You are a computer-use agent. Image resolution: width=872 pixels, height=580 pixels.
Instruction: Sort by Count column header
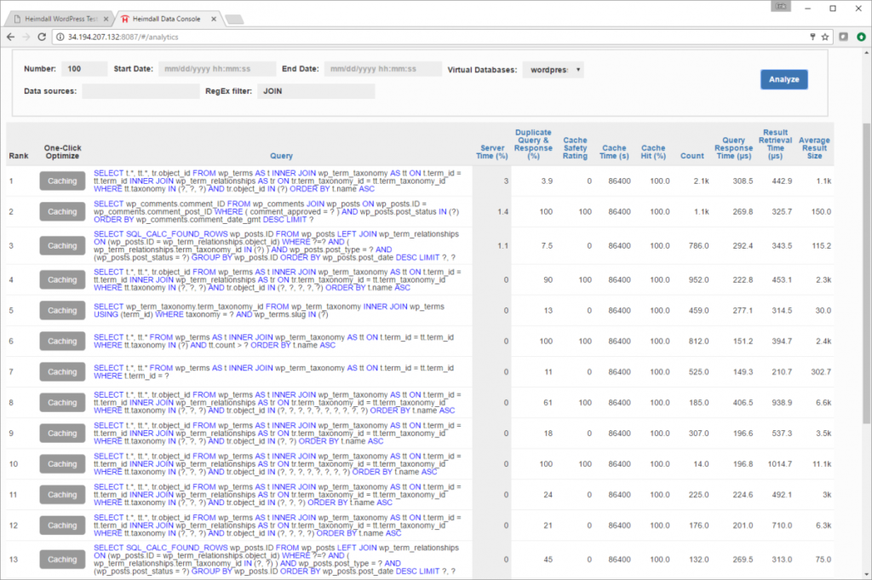tap(691, 156)
